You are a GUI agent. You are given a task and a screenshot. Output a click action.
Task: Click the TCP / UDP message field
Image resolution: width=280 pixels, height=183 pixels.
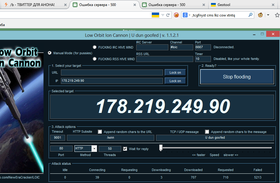[215, 137]
